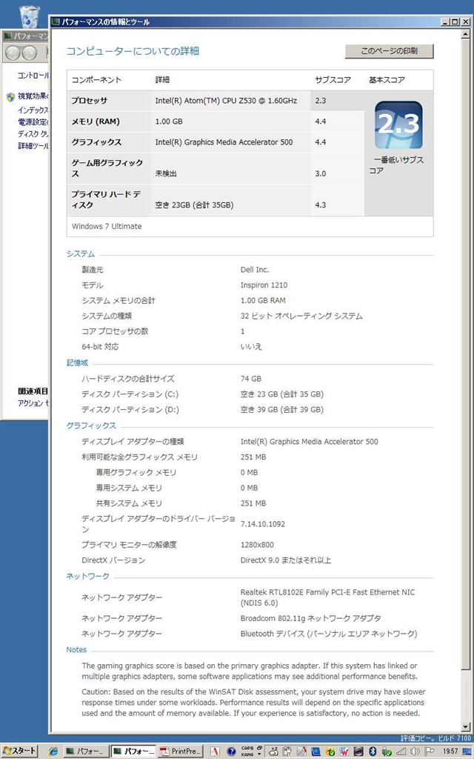Click the back arrow in the background window
This screenshot has height=759, width=474.
click(13, 53)
